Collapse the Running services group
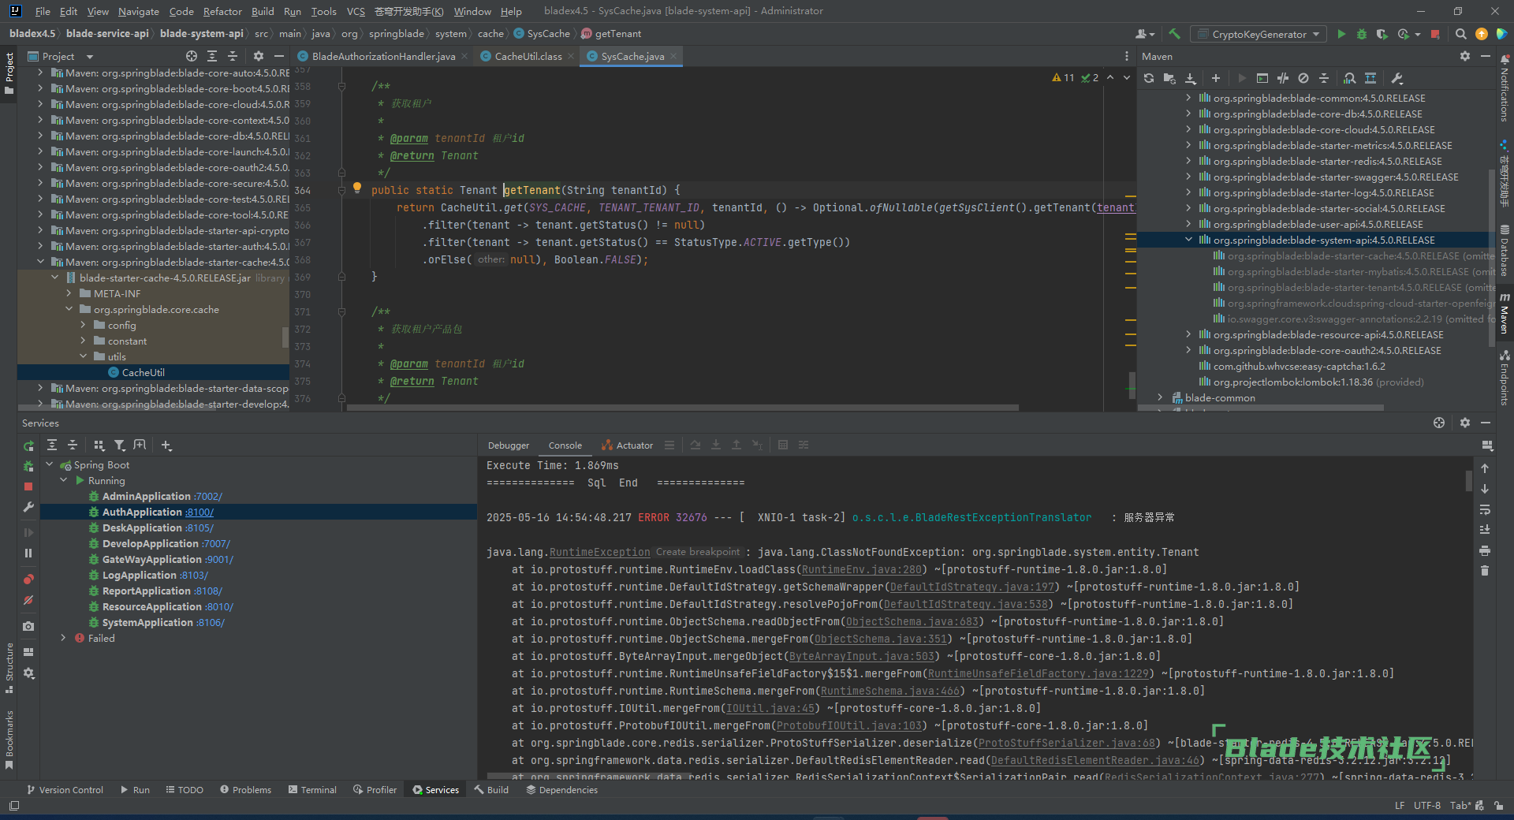The image size is (1514, 820). [64, 480]
